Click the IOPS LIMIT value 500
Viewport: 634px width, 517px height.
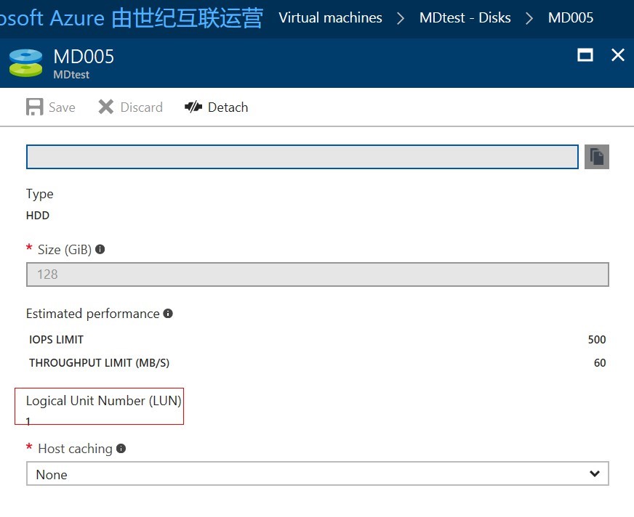click(x=596, y=340)
